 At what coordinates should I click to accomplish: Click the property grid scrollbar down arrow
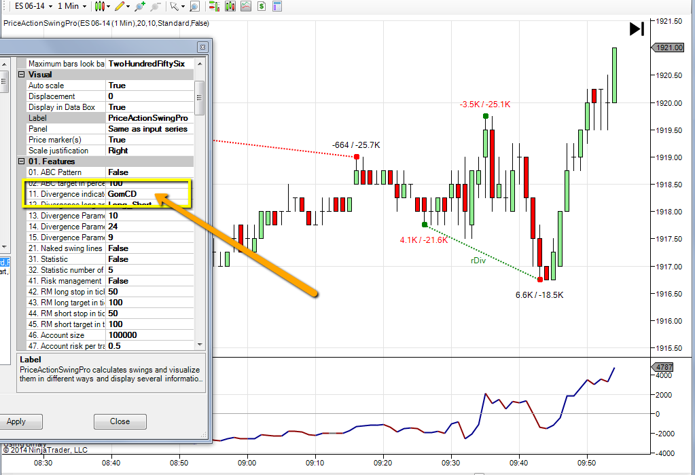[200, 345]
